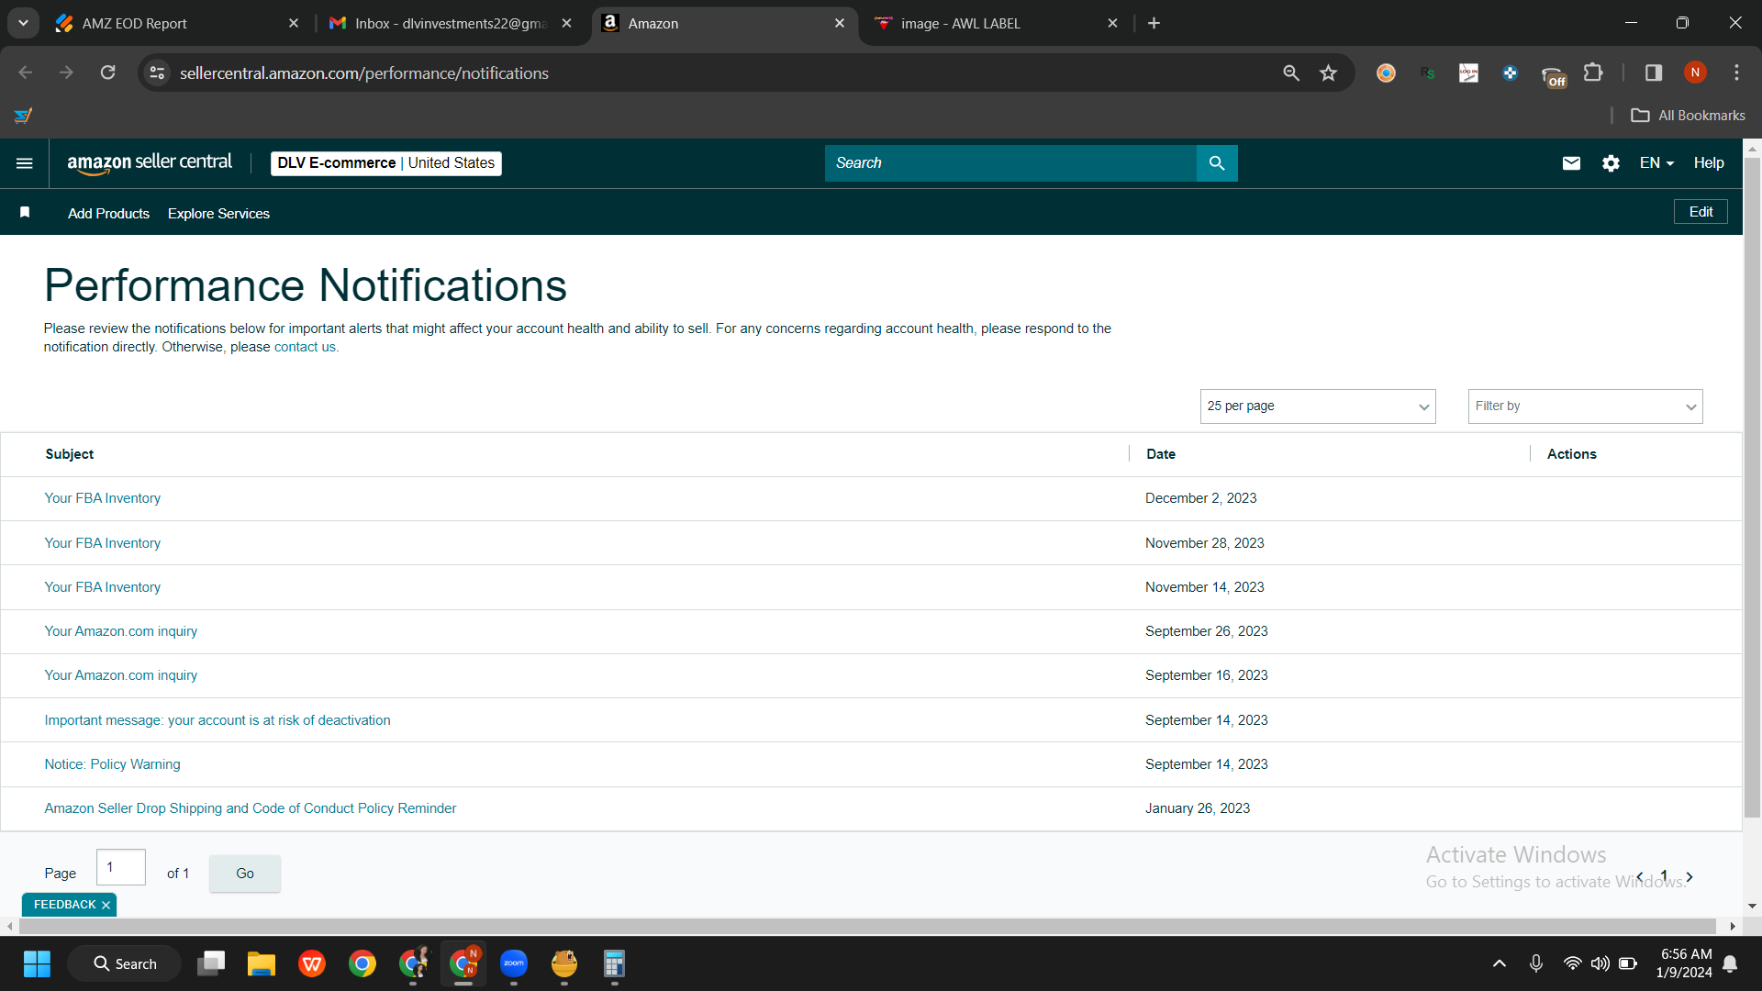
Task: Open the Settings gear icon
Action: pos(1611,163)
